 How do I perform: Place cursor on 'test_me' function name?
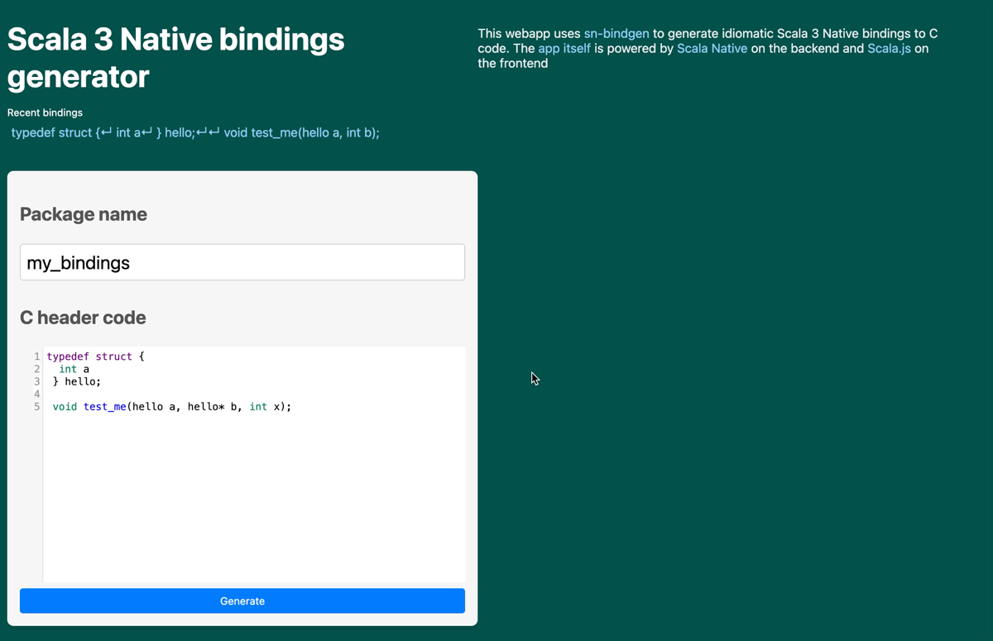pyautogui.click(x=105, y=407)
